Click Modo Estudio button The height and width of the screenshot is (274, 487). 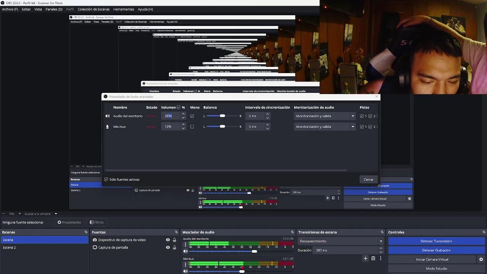pos(436,268)
